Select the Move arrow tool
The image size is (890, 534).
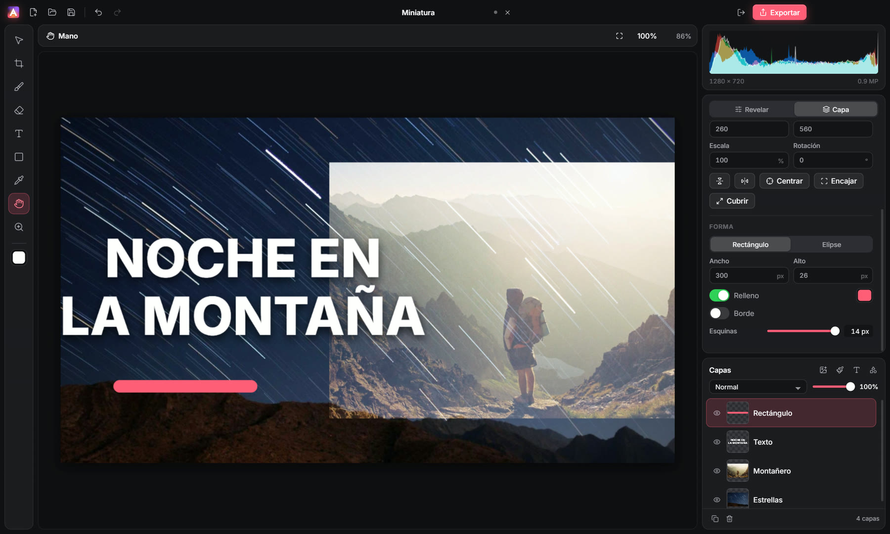coord(19,40)
